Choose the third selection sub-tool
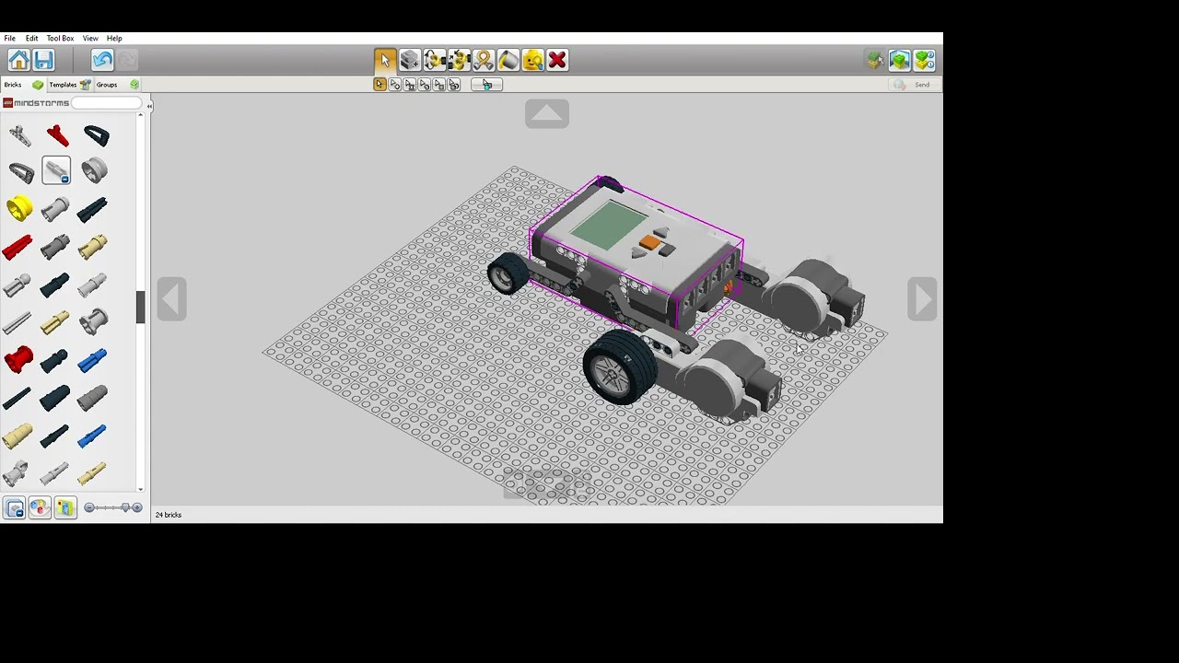 410,85
